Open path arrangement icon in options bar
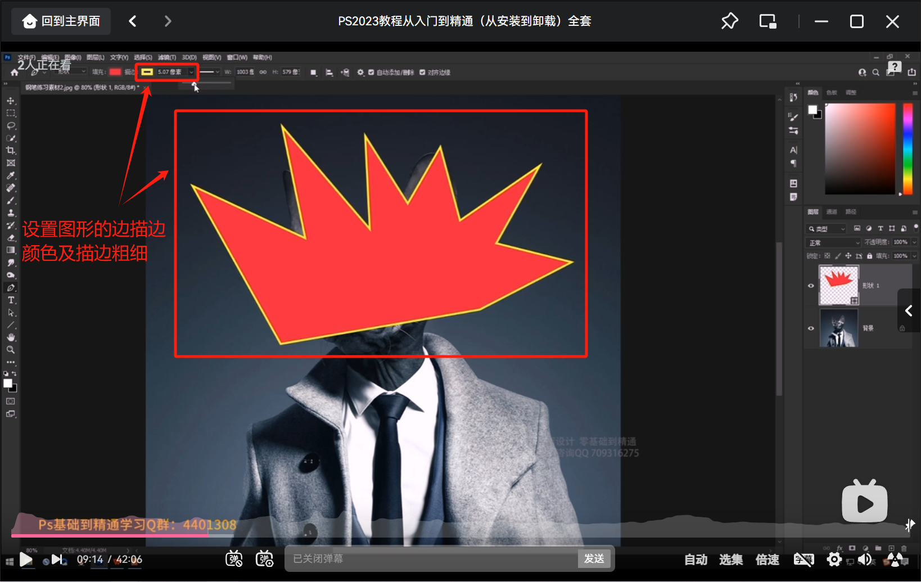 (x=345, y=73)
